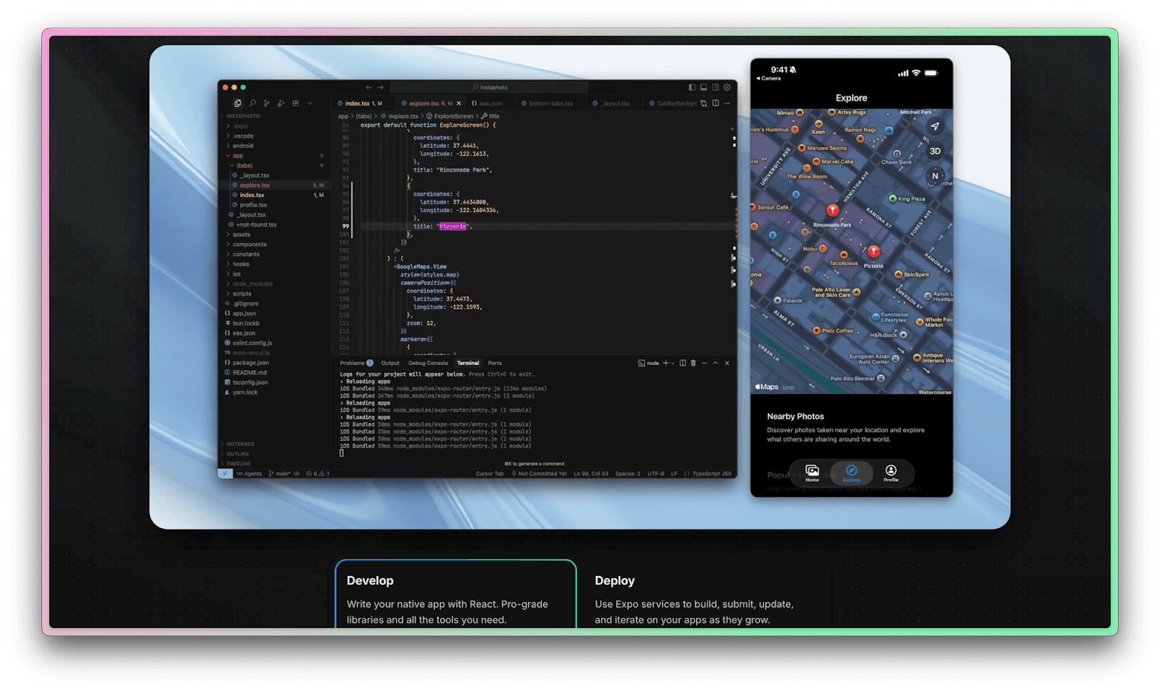Open +not-found.tsx in the file tree
The height and width of the screenshot is (691, 1160).
(x=256, y=225)
